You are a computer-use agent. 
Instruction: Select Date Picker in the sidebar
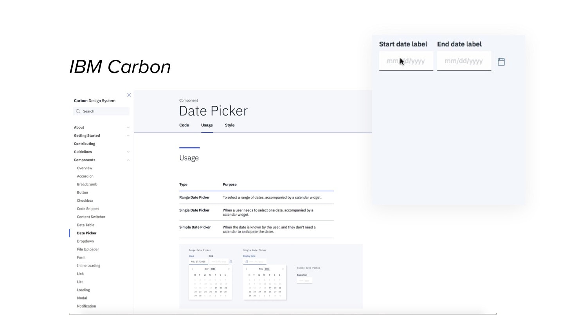pos(86,233)
